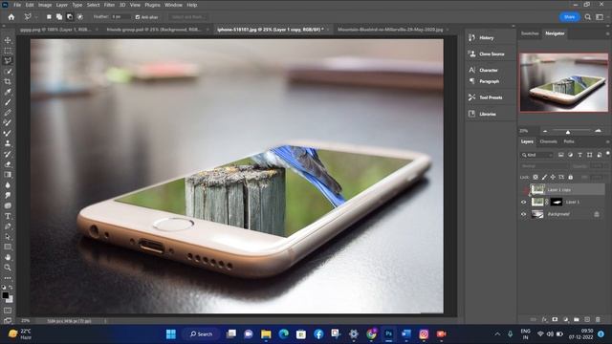Click the foreground color swatch
Image resolution: width=612 pixels, height=344 pixels.
point(6,295)
